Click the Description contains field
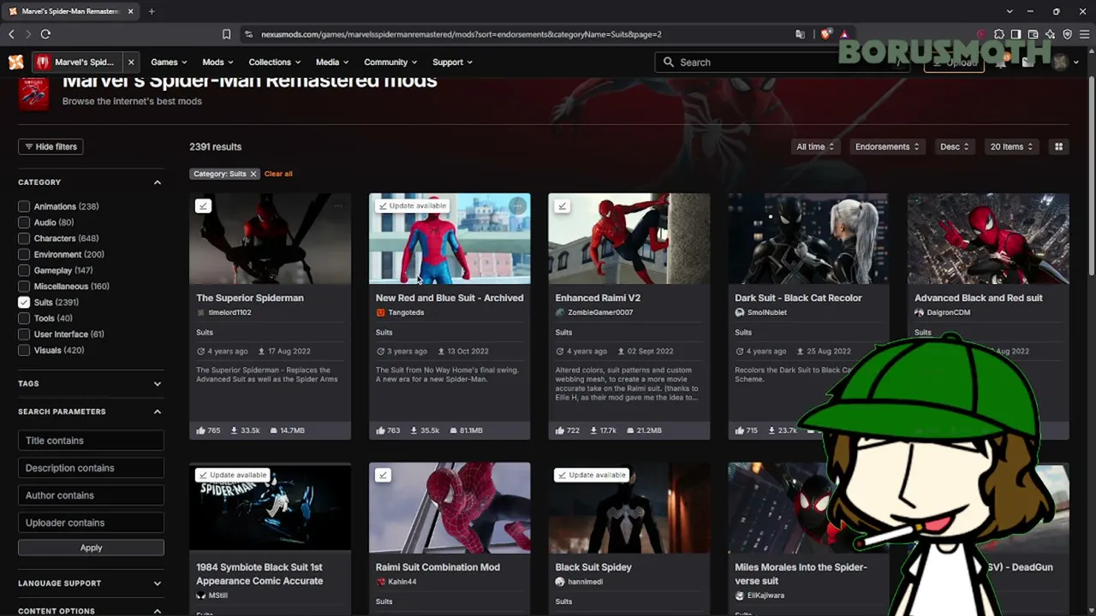Viewport: 1096px width, 616px height. [91, 468]
